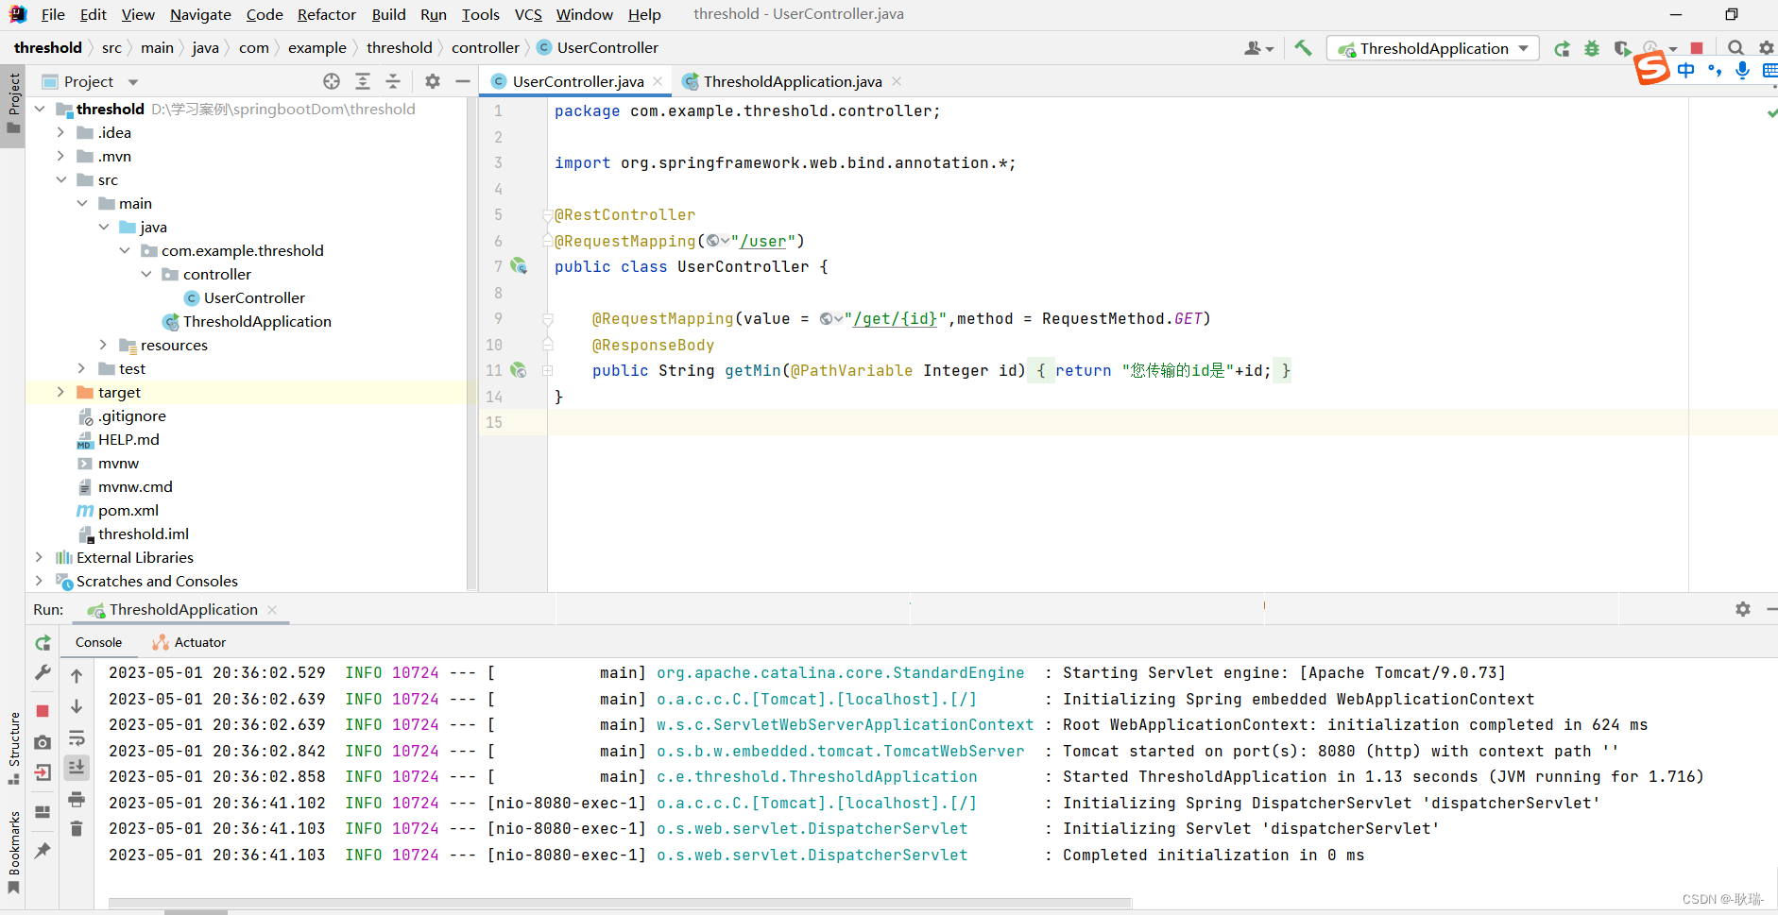Toggle scroll to end in console
The width and height of the screenshot is (1778, 915).
pyautogui.click(x=77, y=768)
